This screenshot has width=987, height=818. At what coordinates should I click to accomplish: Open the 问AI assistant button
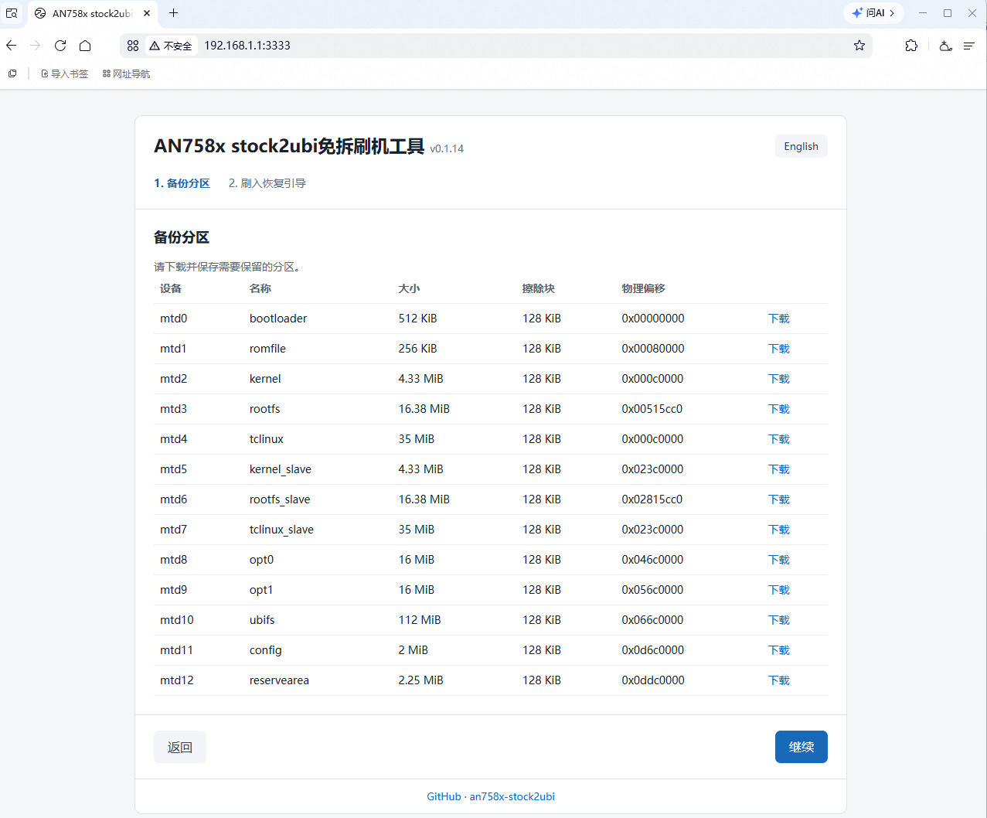click(x=873, y=13)
